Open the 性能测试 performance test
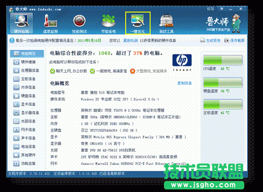The width and height of the screenshot is (263, 192). (x=79, y=24)
